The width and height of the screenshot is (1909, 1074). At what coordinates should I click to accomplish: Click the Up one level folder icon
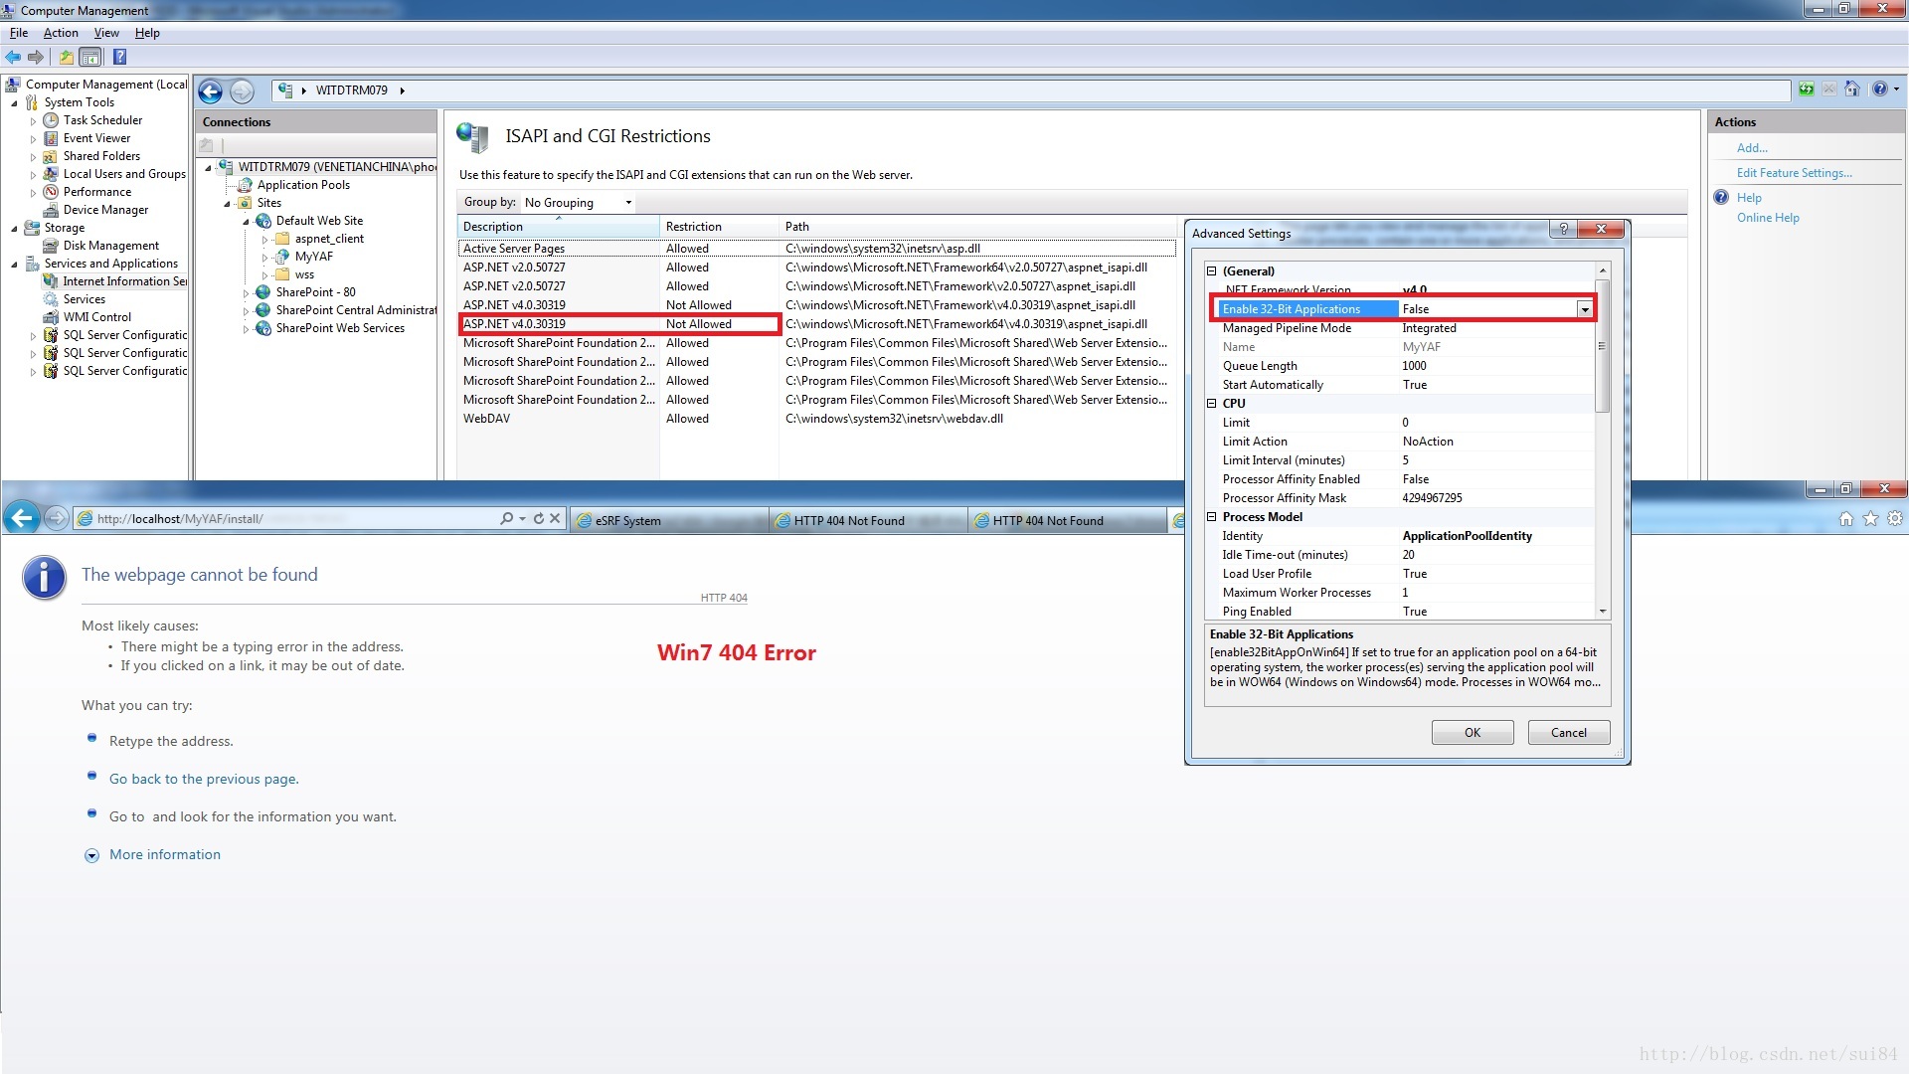point(66,57)
